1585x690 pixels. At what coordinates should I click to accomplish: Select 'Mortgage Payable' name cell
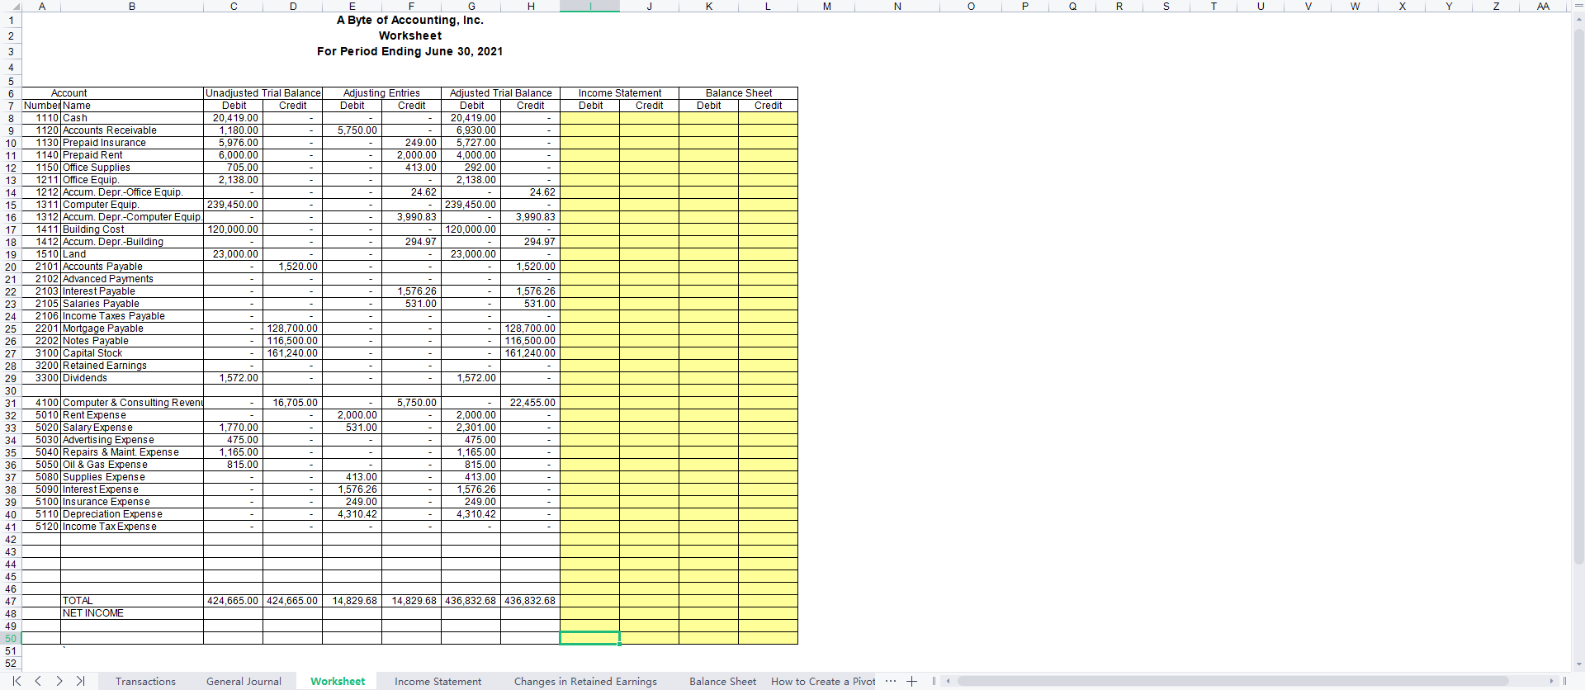pos(132,328)
